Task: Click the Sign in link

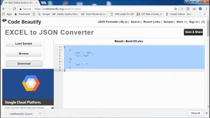Action: (x=194, y=22)
